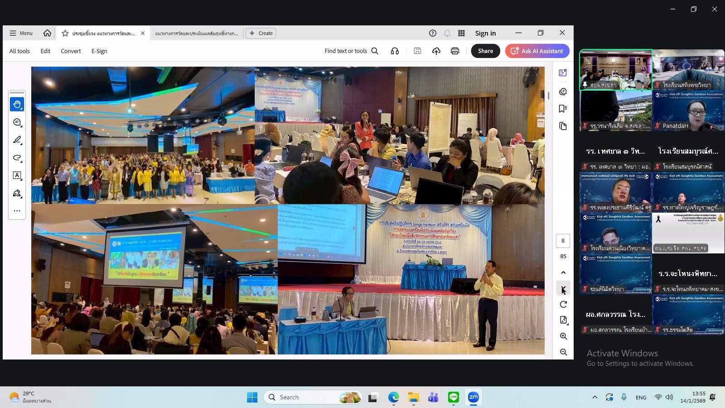The height and width of the screenshot is (408, 725).
Task: Click the page number 8 field
Action: pos(563,241)
